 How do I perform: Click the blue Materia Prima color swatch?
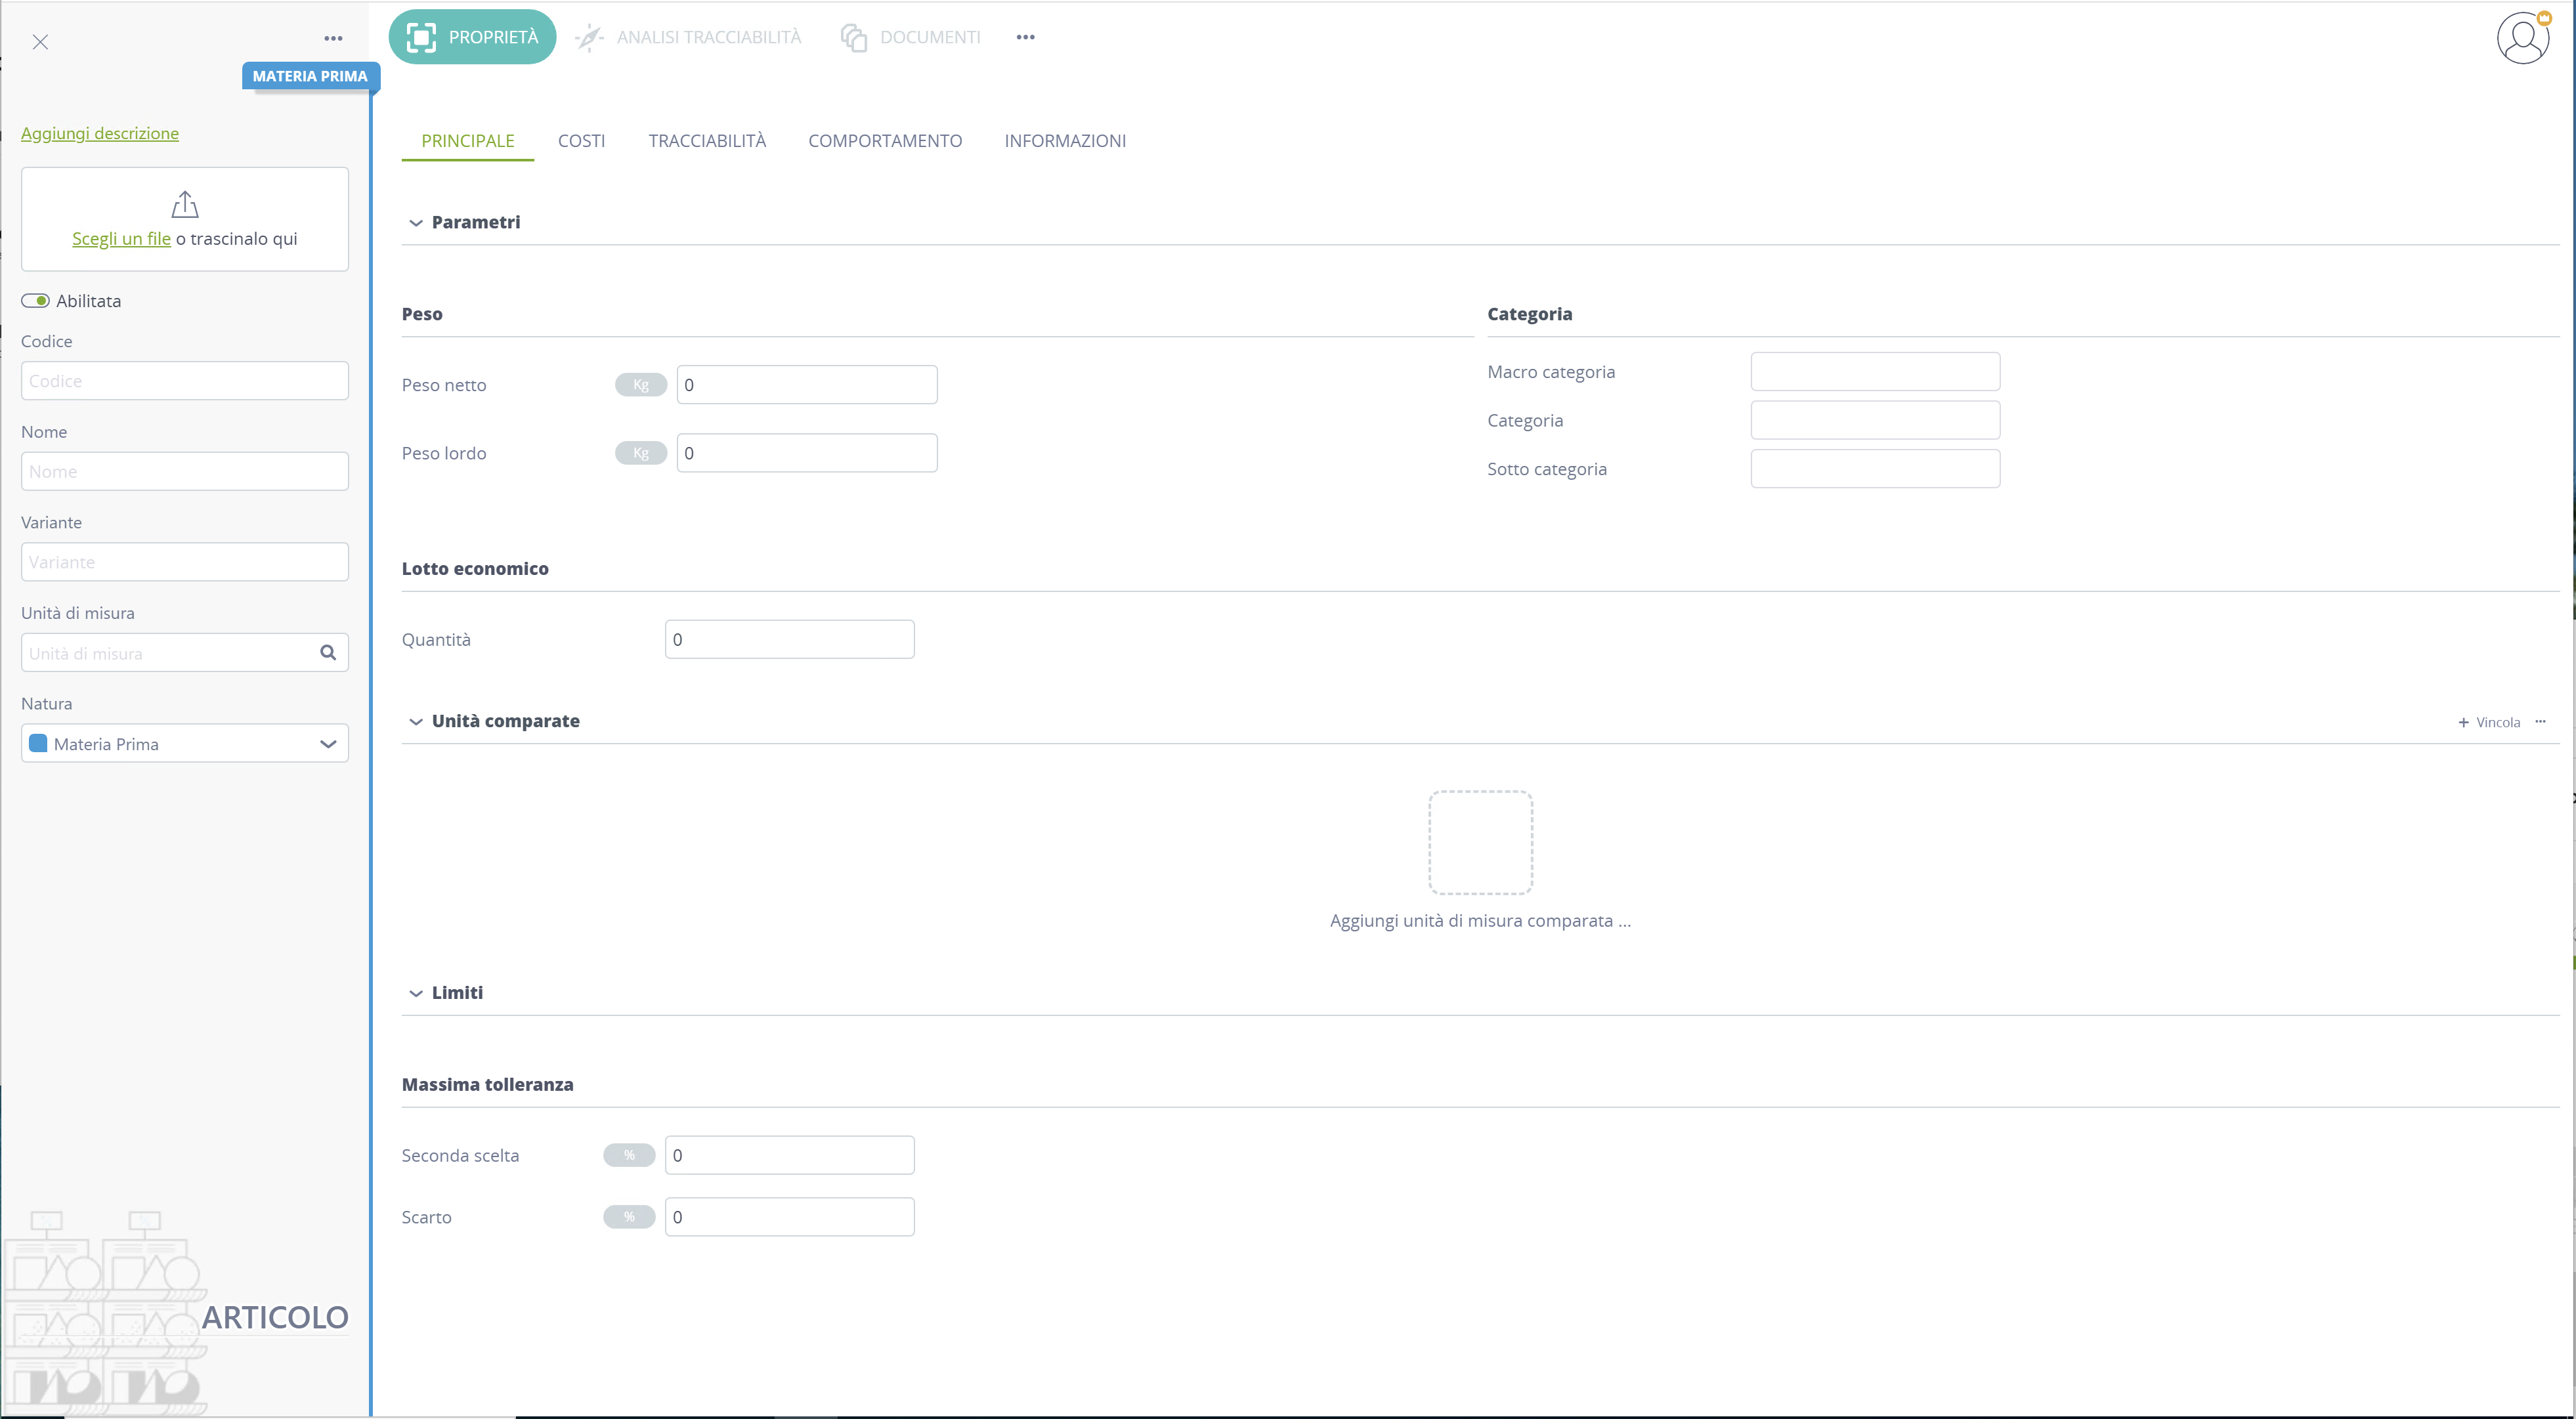coord(39,743)
